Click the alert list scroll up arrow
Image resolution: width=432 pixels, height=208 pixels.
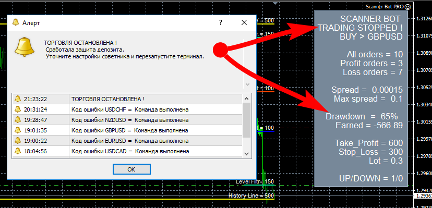[x=247, y=99]
